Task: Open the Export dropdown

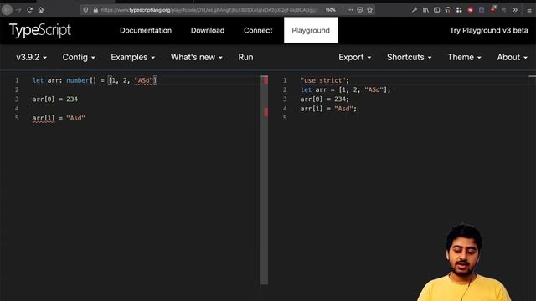Action: 355,57
